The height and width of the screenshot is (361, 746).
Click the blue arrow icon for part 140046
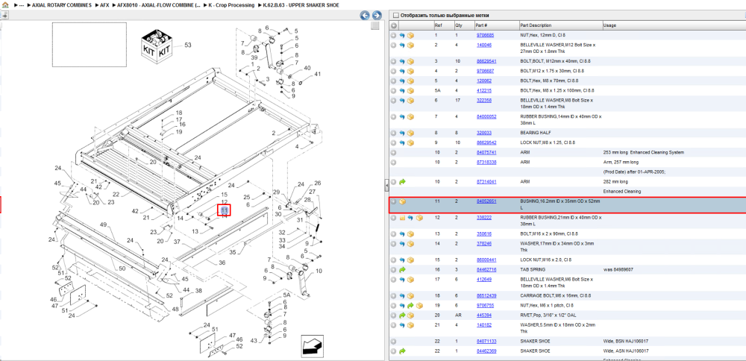coord(402,45)
